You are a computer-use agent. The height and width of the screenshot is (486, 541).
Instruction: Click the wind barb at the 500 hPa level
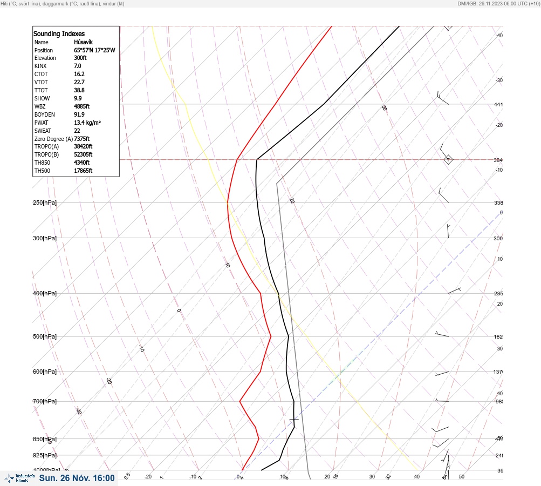pos(442,334)
